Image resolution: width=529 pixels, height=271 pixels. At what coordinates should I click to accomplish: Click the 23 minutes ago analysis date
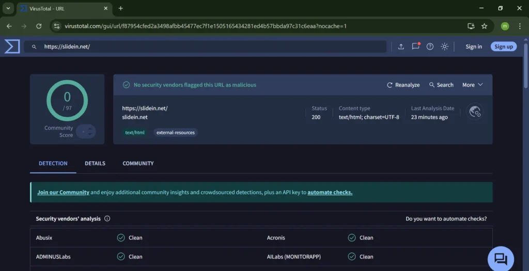pos(429,117)
